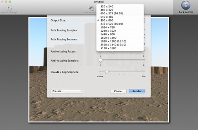
Task: Pick 2560 x 1440 (16:10) size
Action: click(120, 45)
